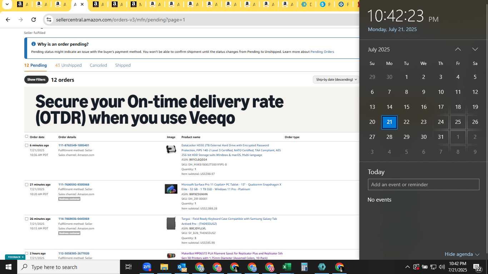The height and width of the screenshot is (274, 488).
Task: Open the teal diamond app on taskbar
Action: click(322, 267)
